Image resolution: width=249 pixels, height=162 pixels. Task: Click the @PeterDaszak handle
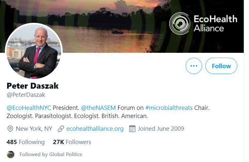point(26,95)
